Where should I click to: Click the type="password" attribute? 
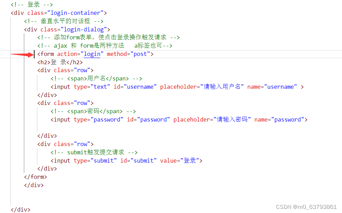click(x=98, y=120)
